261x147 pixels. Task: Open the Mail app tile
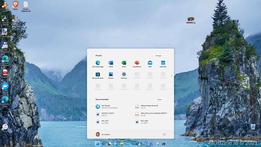[150, 63]
